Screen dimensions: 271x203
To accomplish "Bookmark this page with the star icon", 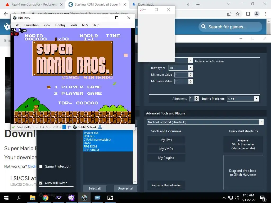I will [x=238, y=14].
